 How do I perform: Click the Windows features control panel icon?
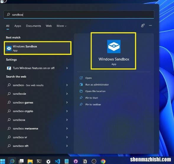(9, 68)
